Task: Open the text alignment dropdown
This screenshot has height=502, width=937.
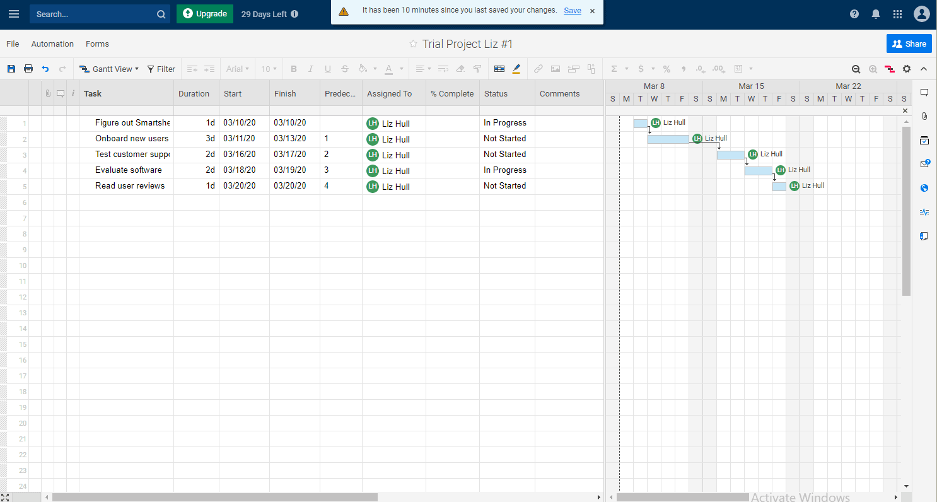Action: tap(423, 69)
